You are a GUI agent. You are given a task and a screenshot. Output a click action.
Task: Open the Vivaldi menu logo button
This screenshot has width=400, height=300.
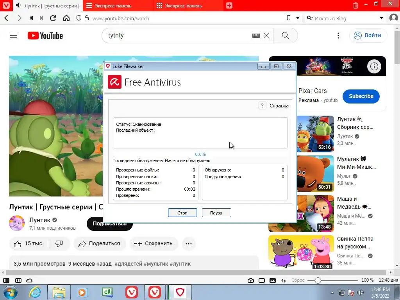pos(6,5)
